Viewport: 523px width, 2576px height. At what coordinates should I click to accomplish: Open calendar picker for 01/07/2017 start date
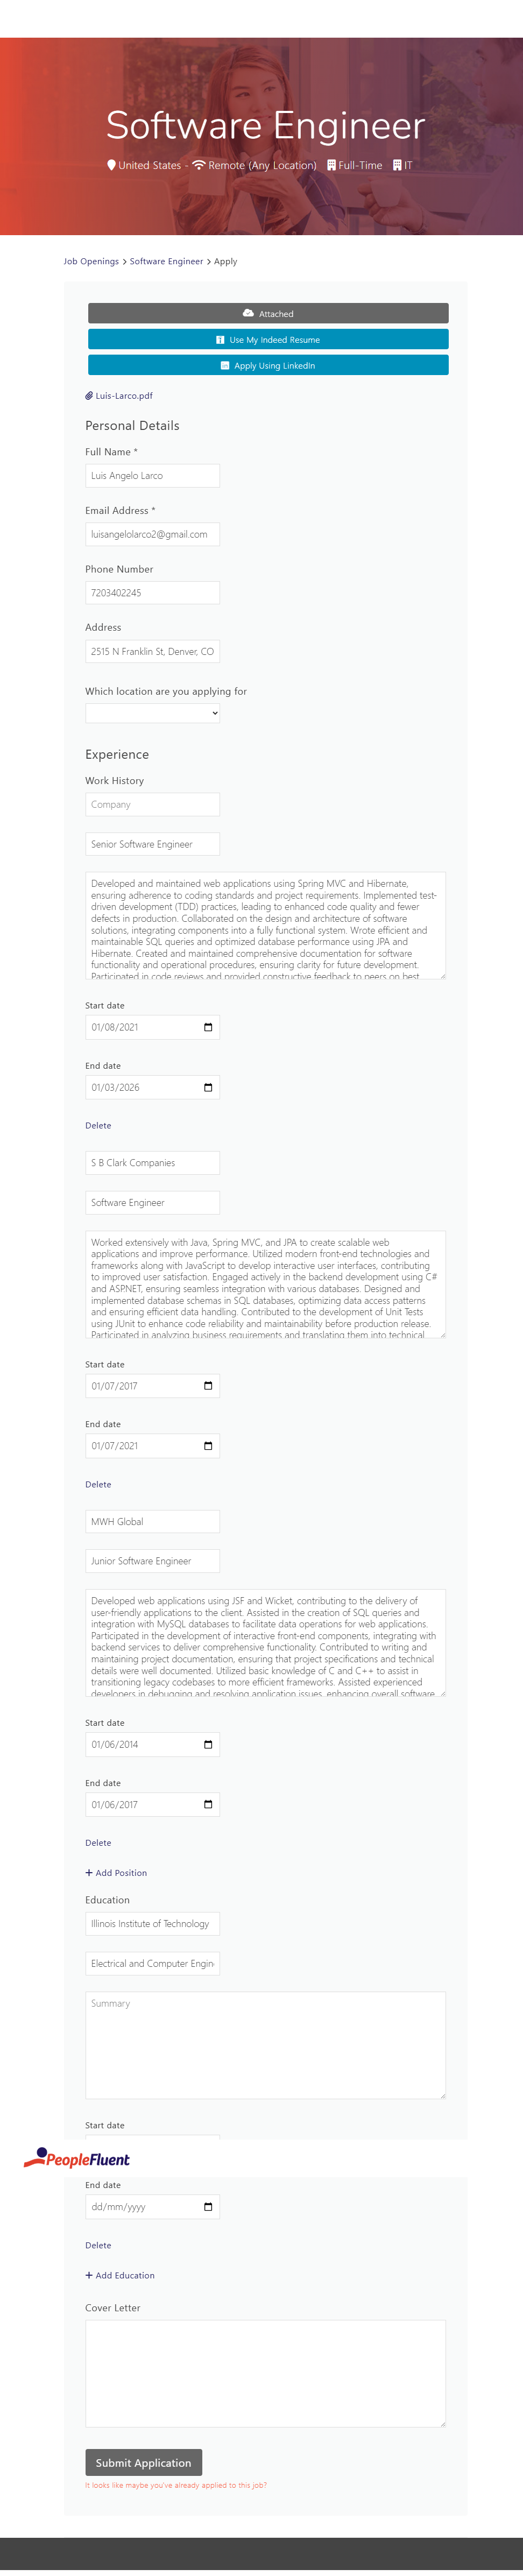pyautogui.click(x=208, y=1386)
